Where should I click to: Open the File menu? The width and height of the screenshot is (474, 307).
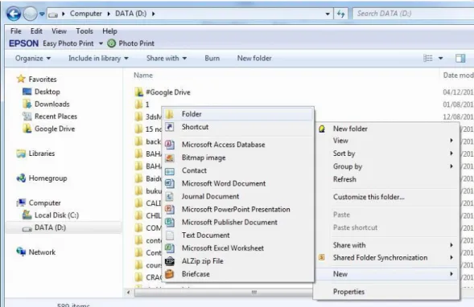point(16,31)
